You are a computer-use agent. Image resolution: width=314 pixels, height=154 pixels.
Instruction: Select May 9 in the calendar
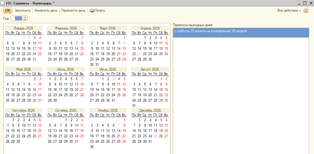pyautogui.click(x=34, y=84)
